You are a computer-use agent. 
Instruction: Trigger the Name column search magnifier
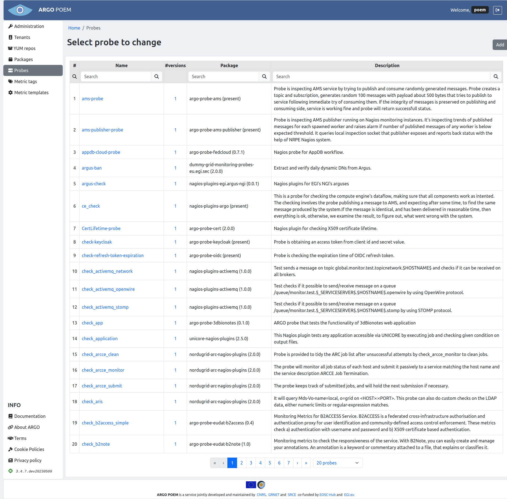pos(157,76)
